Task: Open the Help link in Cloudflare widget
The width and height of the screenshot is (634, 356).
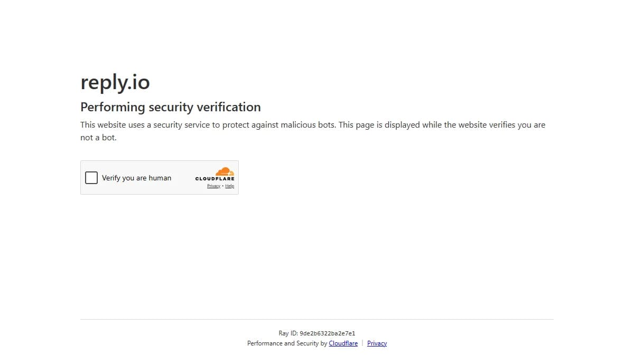Action: point(229,186)
